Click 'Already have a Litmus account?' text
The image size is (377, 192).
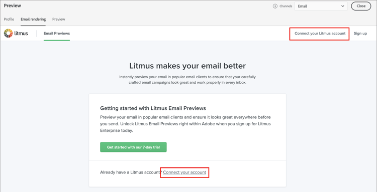(131, 172)
